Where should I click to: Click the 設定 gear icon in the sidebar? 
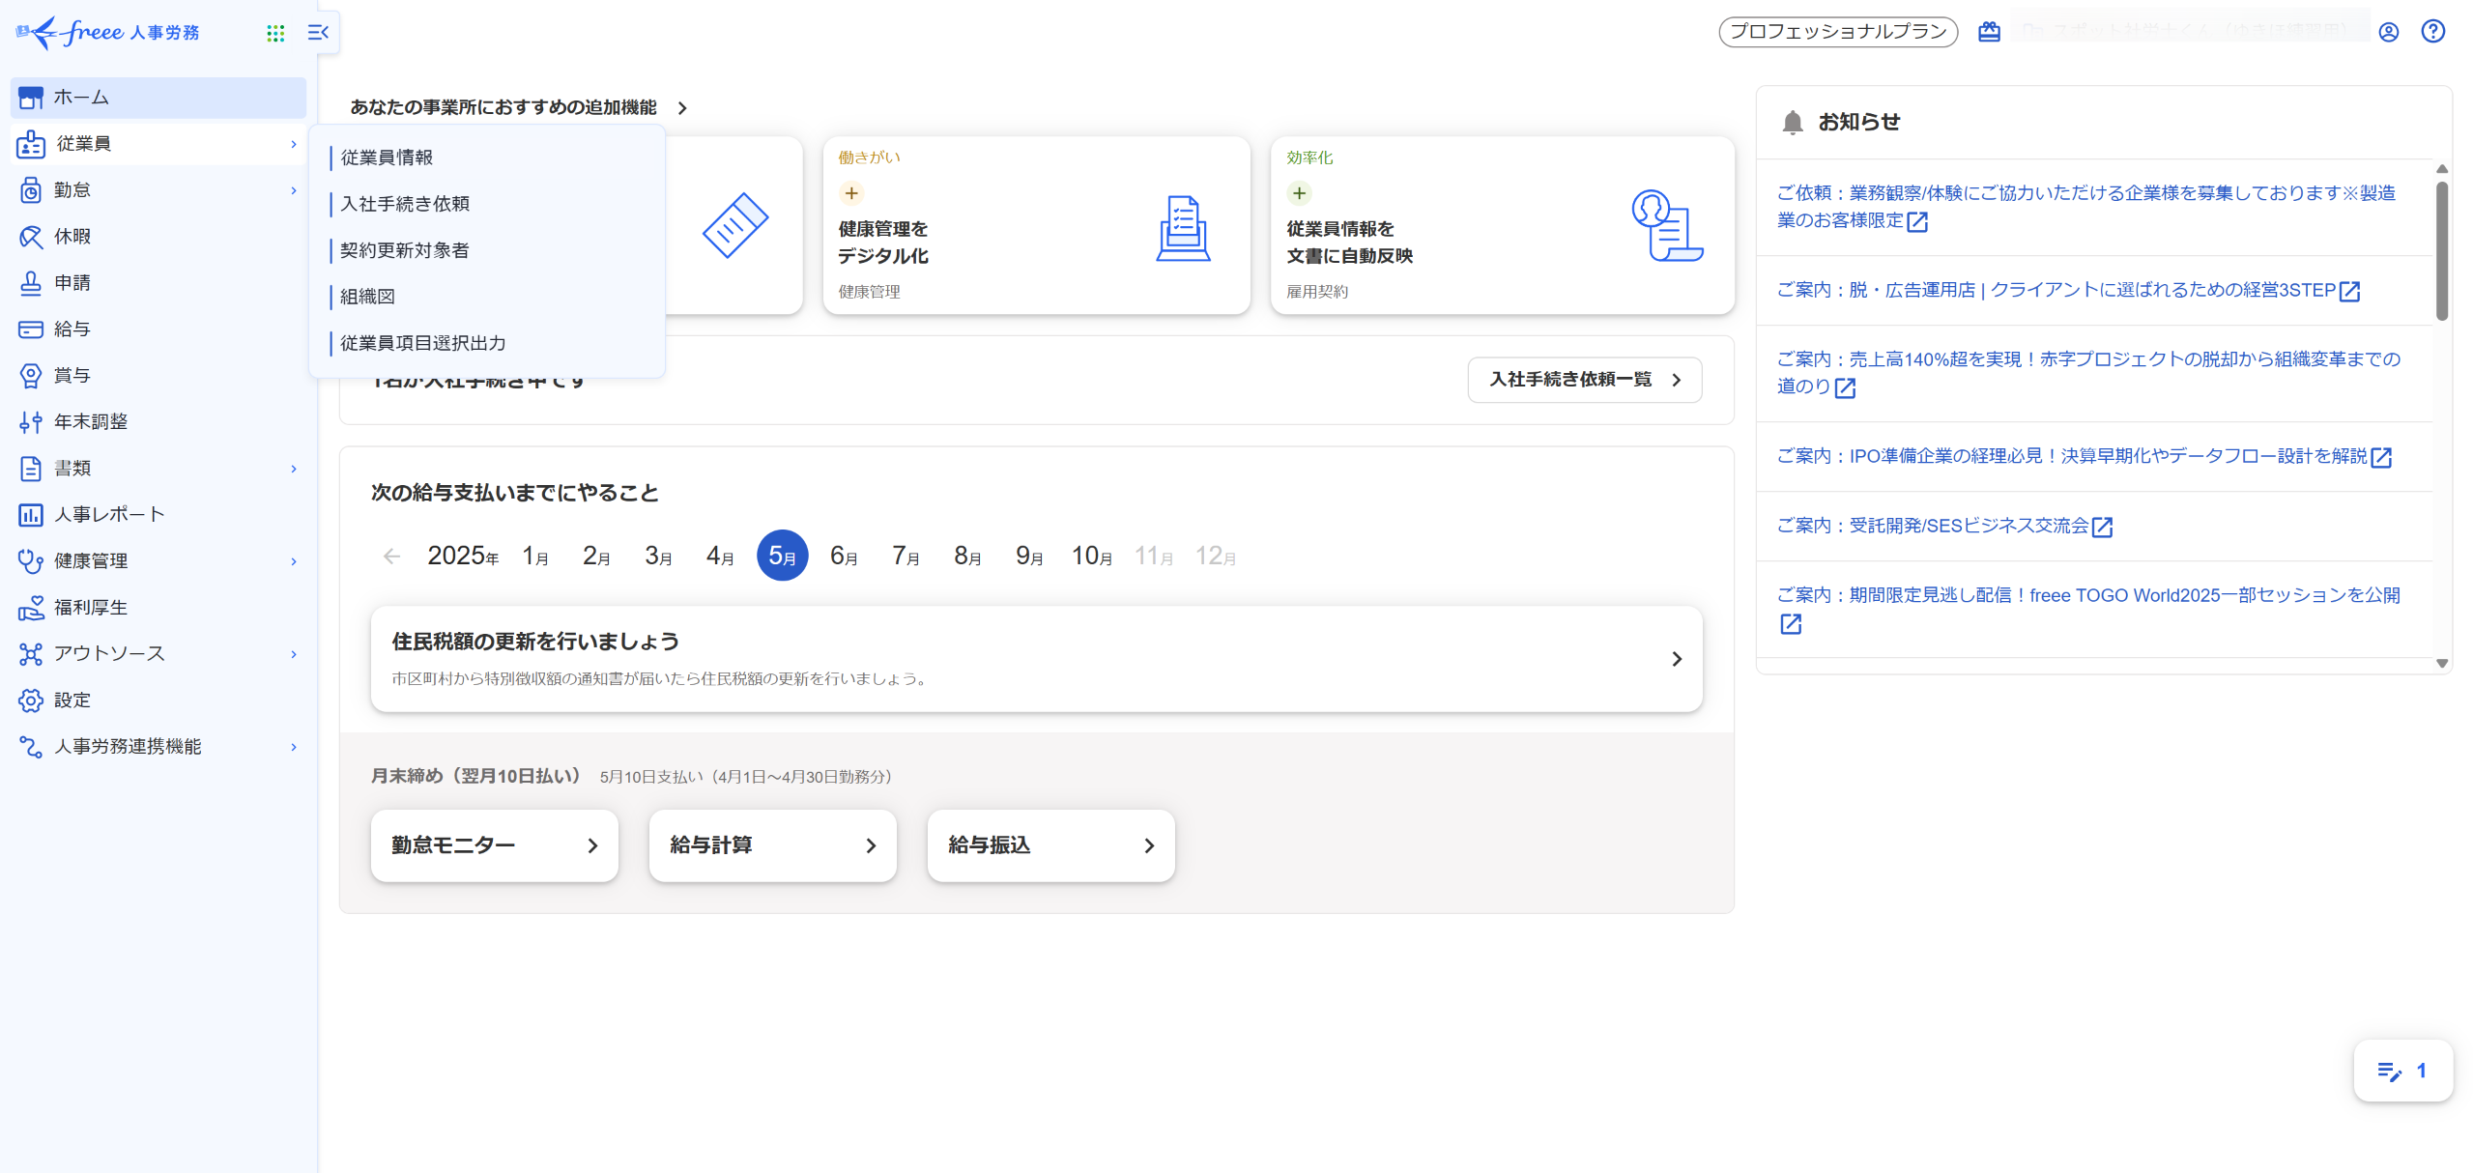click(31, 701)
